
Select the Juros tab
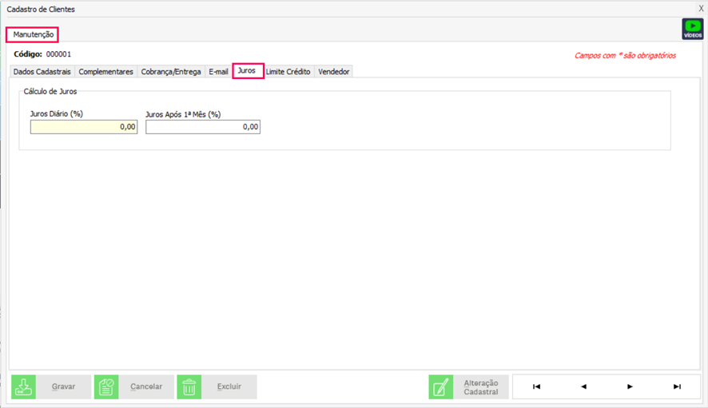(x=247, y=71)
